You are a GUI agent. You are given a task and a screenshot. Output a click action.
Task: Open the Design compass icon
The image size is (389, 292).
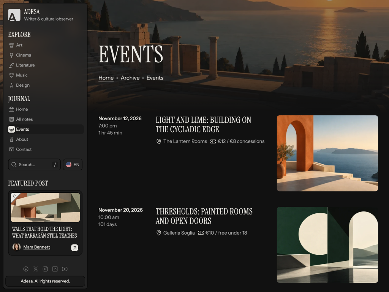[11, 86]
